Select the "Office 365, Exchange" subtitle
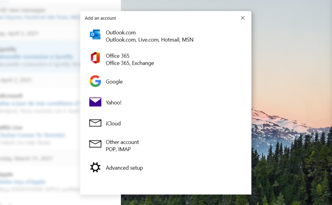332x205 pixels. click(x=130, y=63)
